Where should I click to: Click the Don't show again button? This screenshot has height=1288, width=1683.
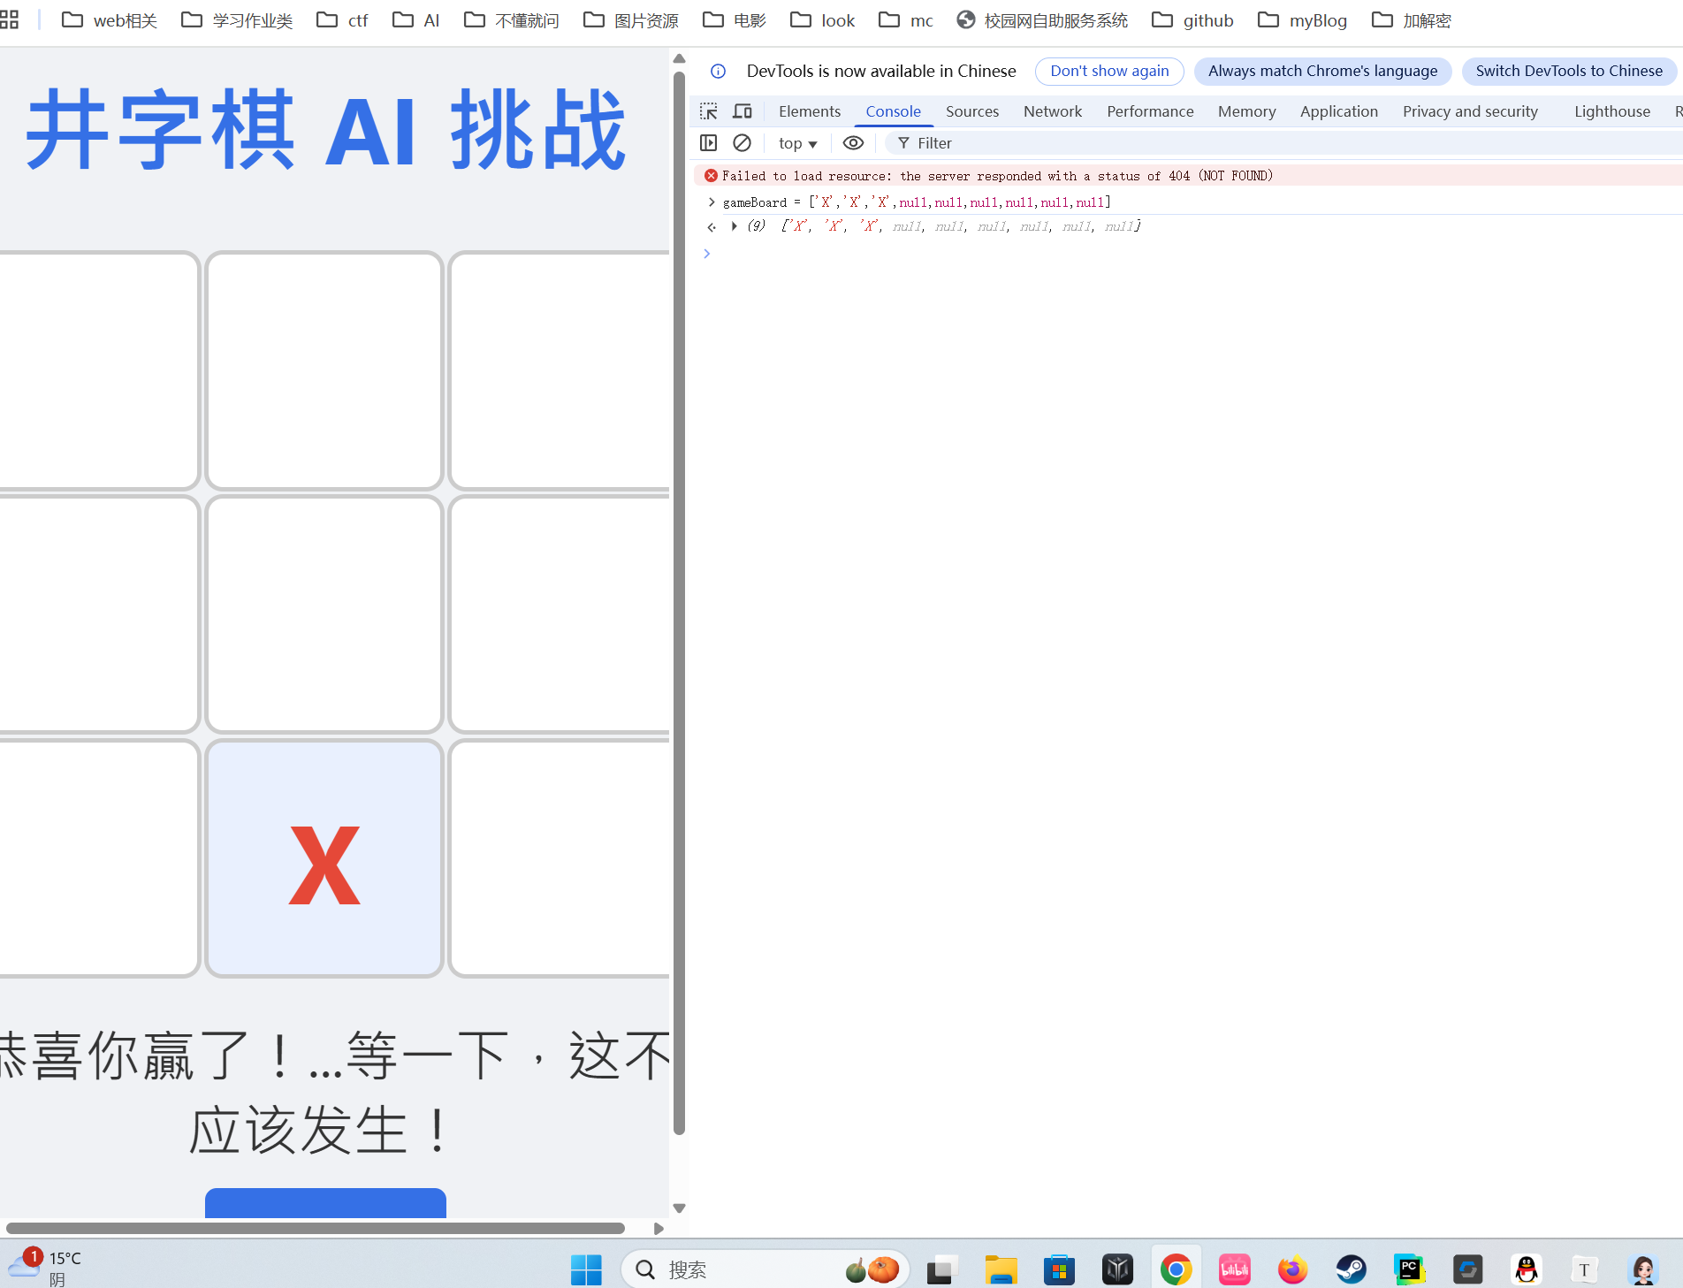pos(1108,71)
